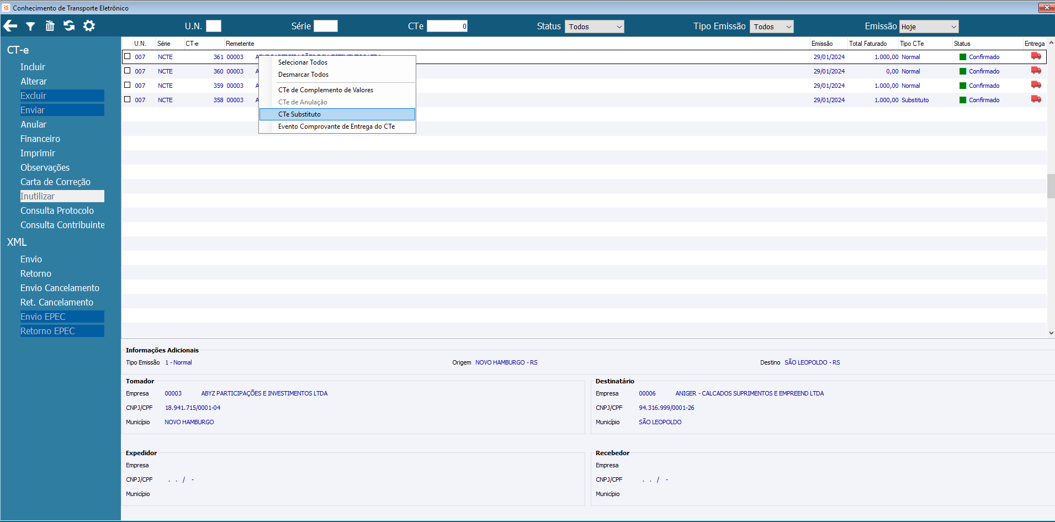Open settings via the gear icon
This screenshot has height=522, width=1055.
pos(89,26)
